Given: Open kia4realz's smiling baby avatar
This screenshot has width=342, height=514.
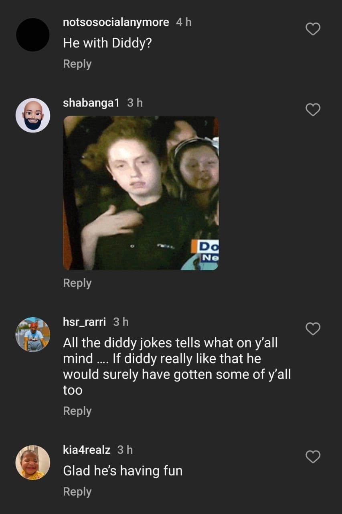Looking at the screenshot, I should click(33, 462).
